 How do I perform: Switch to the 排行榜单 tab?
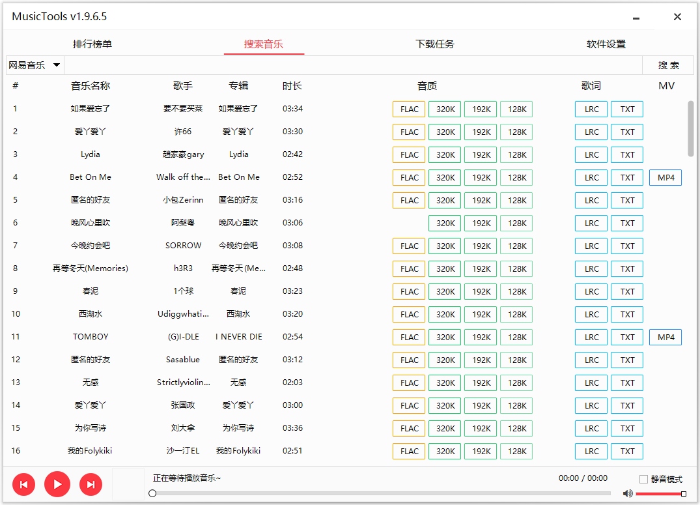coord(93,43)
